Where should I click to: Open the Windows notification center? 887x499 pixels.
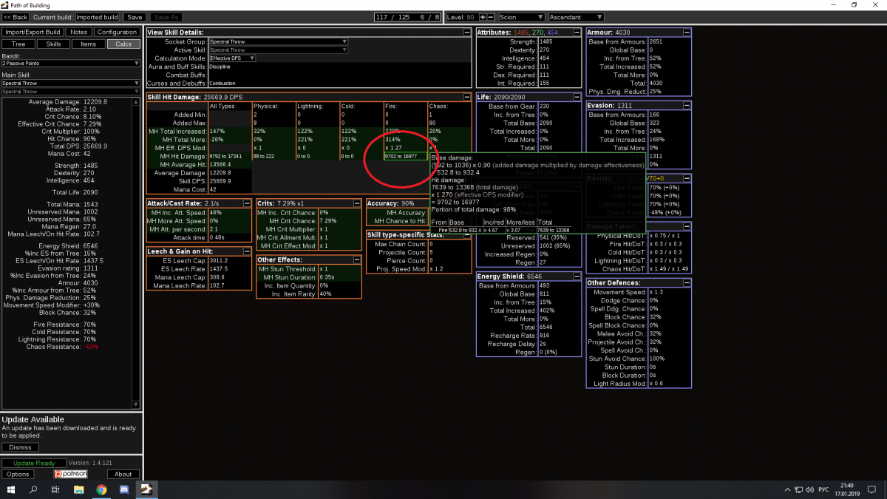pos(870,489)
